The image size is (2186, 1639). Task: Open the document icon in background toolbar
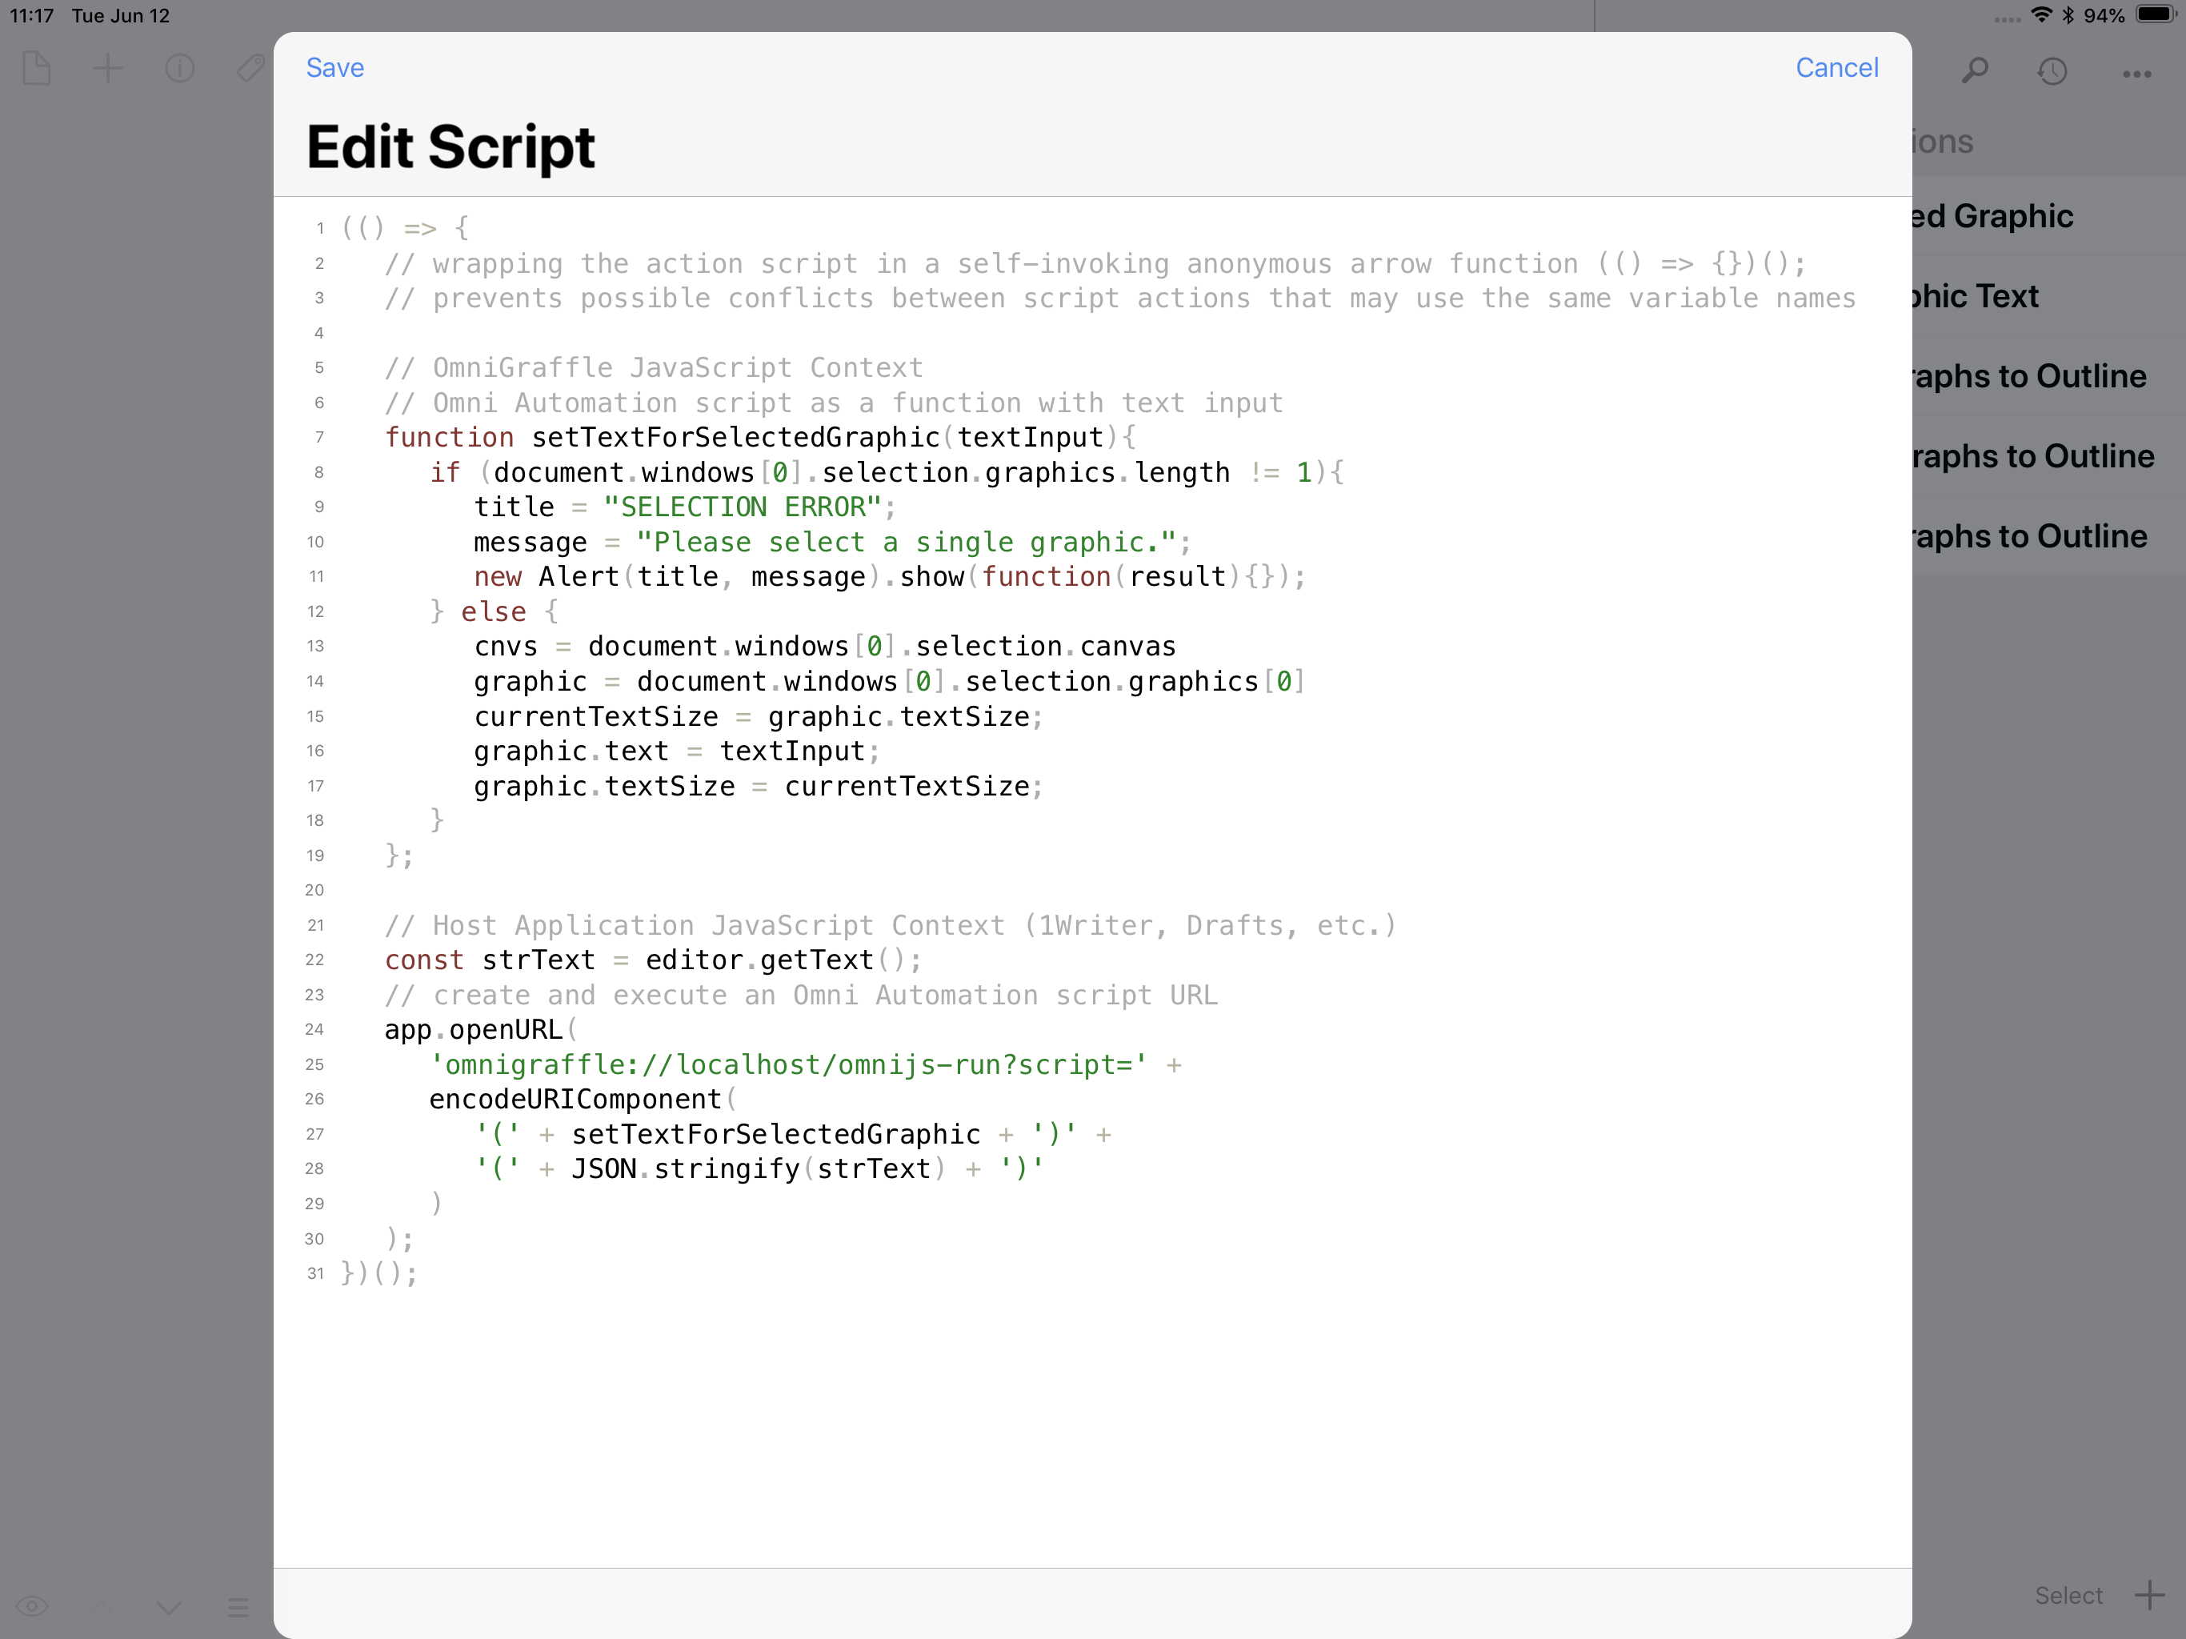click(x=37, y=68)
